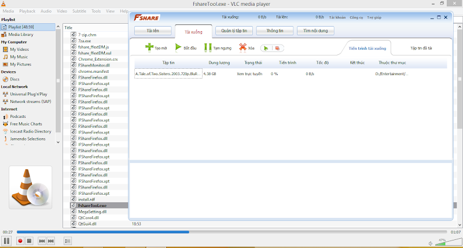Screen dimensions: 463x248
Task: Click Dung lượng column header
Action: pyautogui.click(x=219, y=62)
